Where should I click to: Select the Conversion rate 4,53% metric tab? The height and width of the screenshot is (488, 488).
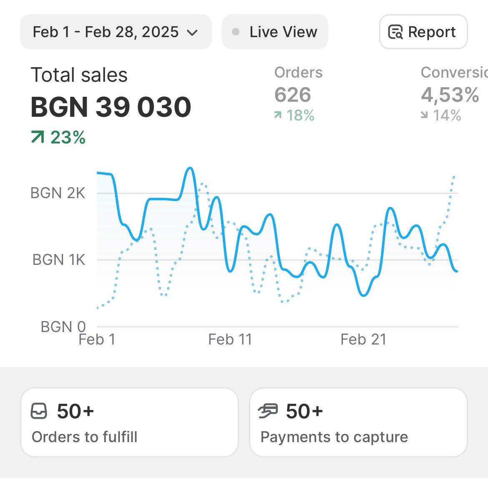pos(454,94)
